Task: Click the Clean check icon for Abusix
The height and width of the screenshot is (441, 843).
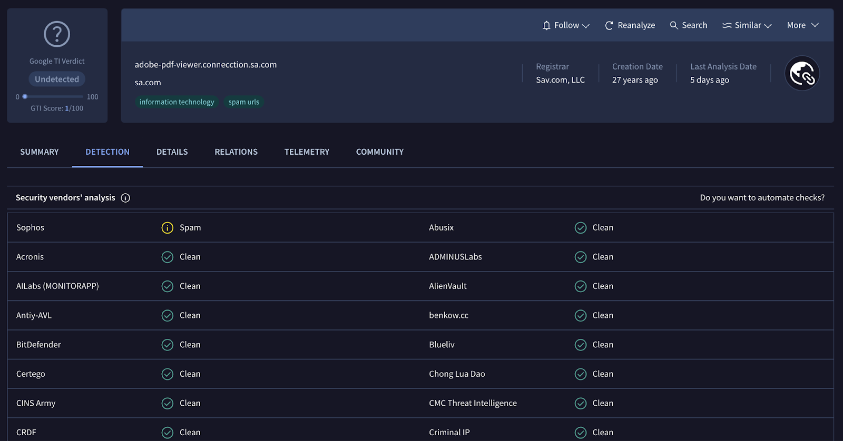Action: tap(581, 228)
